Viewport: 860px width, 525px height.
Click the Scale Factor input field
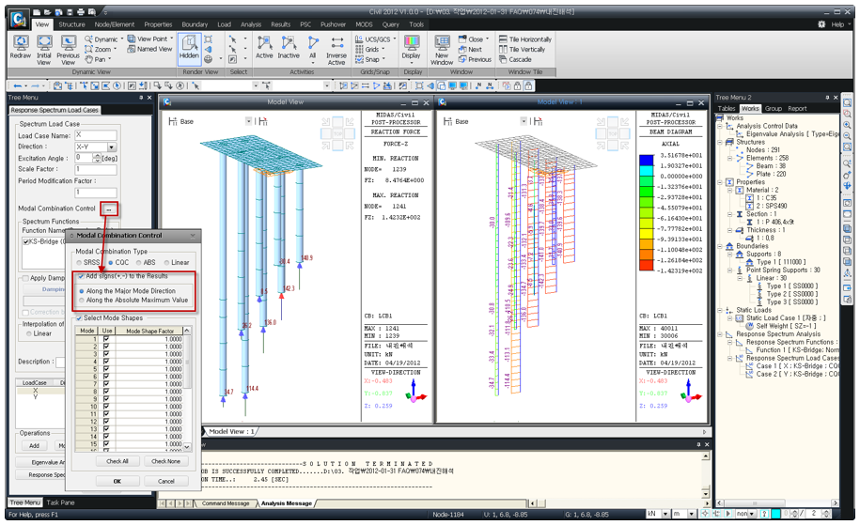[x=96, y=169]
